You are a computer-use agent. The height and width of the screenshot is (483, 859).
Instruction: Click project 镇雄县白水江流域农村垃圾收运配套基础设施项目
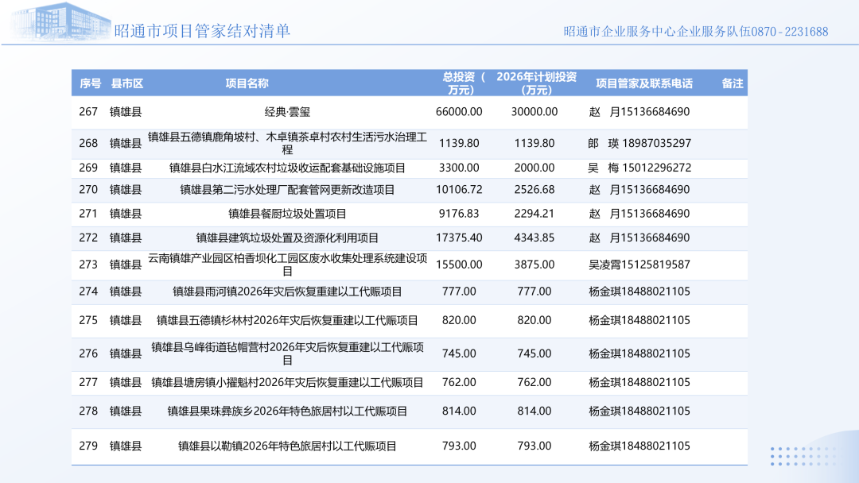[x=288, y=168]
